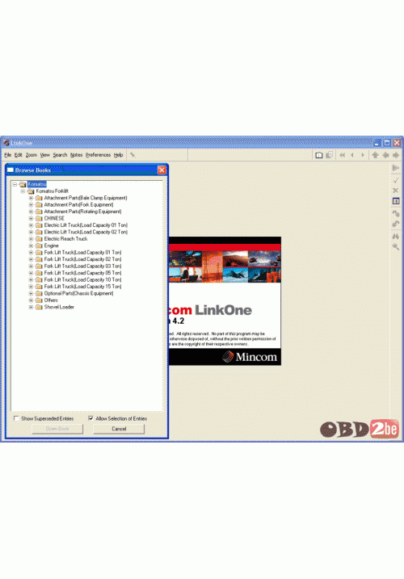Uncheck Allow Selection of Entries checkbox
The width and height of the screenshot is (404, 579).
[x=90, y=418]
